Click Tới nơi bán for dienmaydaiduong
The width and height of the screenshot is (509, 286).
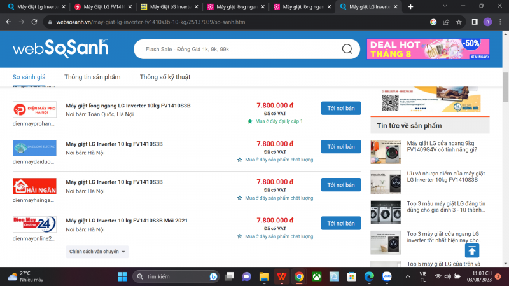341,147
